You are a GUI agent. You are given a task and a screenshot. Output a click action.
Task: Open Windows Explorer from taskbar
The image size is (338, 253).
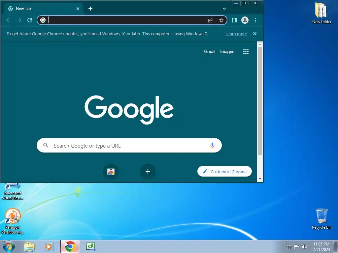point(29,246)
